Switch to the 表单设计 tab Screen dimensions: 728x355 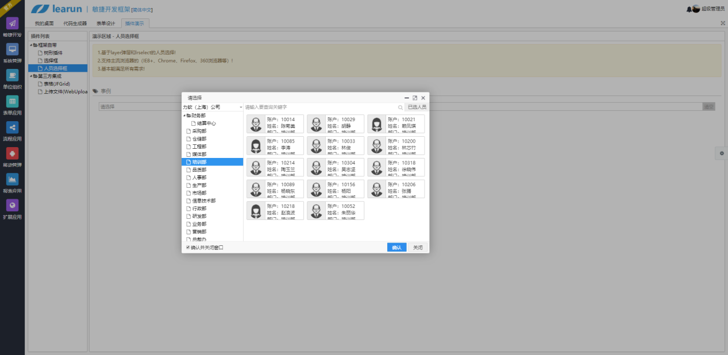[106, 24]
